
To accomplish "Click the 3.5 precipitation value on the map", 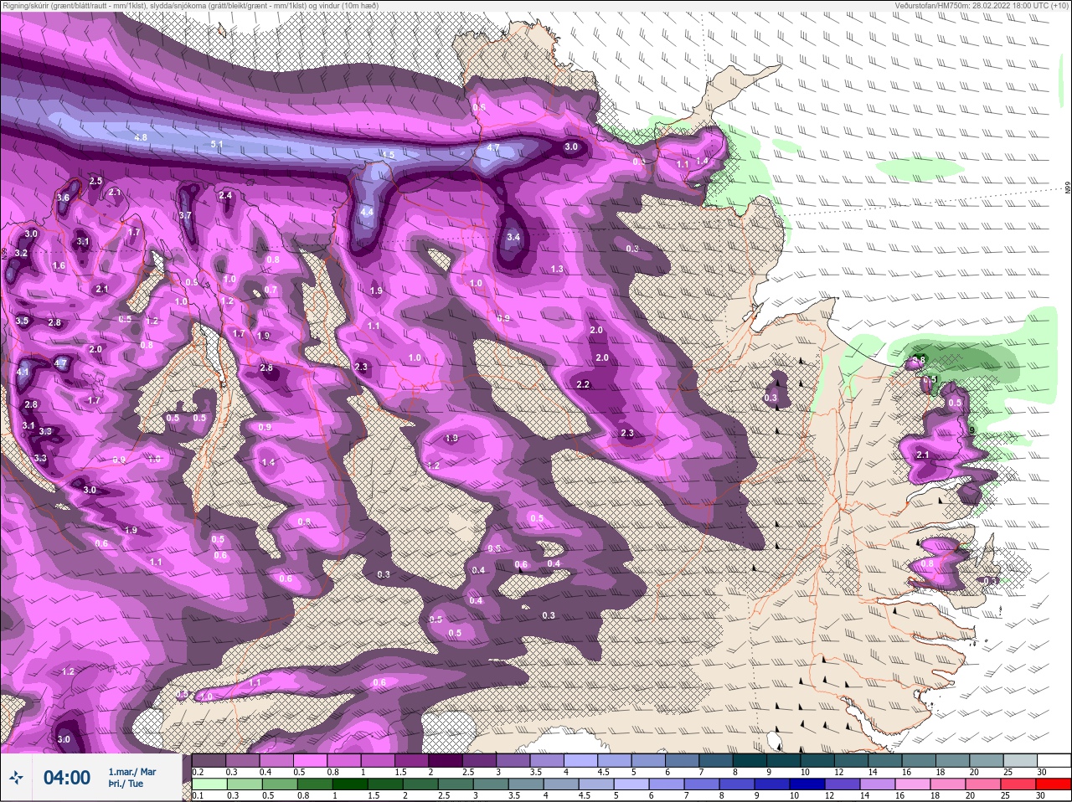I will pyautogui.click(x=22, y=321).
